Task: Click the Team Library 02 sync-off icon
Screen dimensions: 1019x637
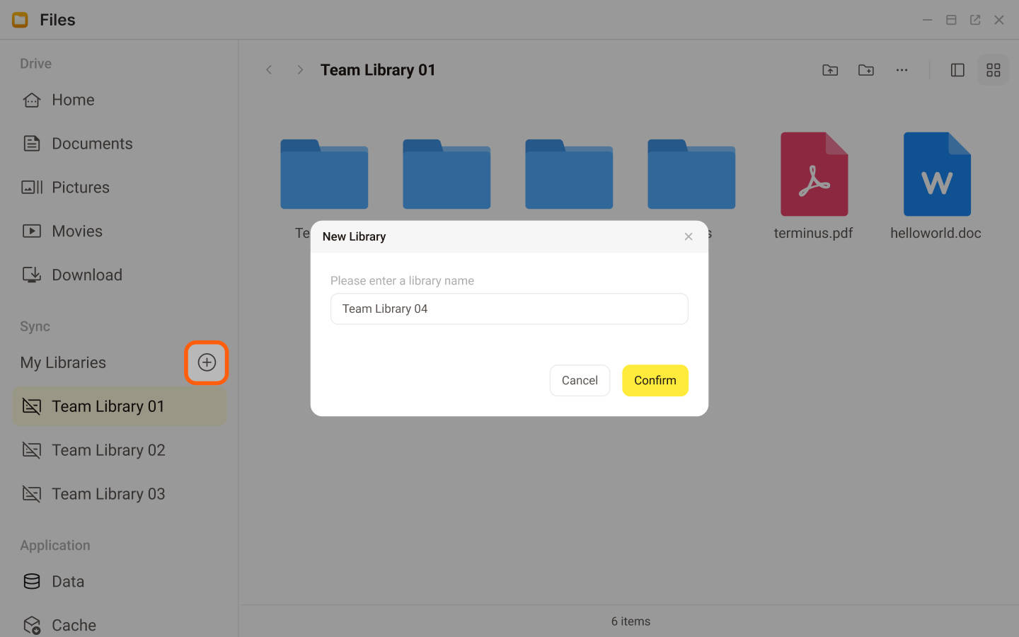Action: coord(32,450)
